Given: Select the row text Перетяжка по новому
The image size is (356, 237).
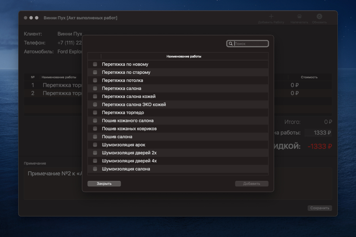Looking at the screenshot, I should [125, 64].
